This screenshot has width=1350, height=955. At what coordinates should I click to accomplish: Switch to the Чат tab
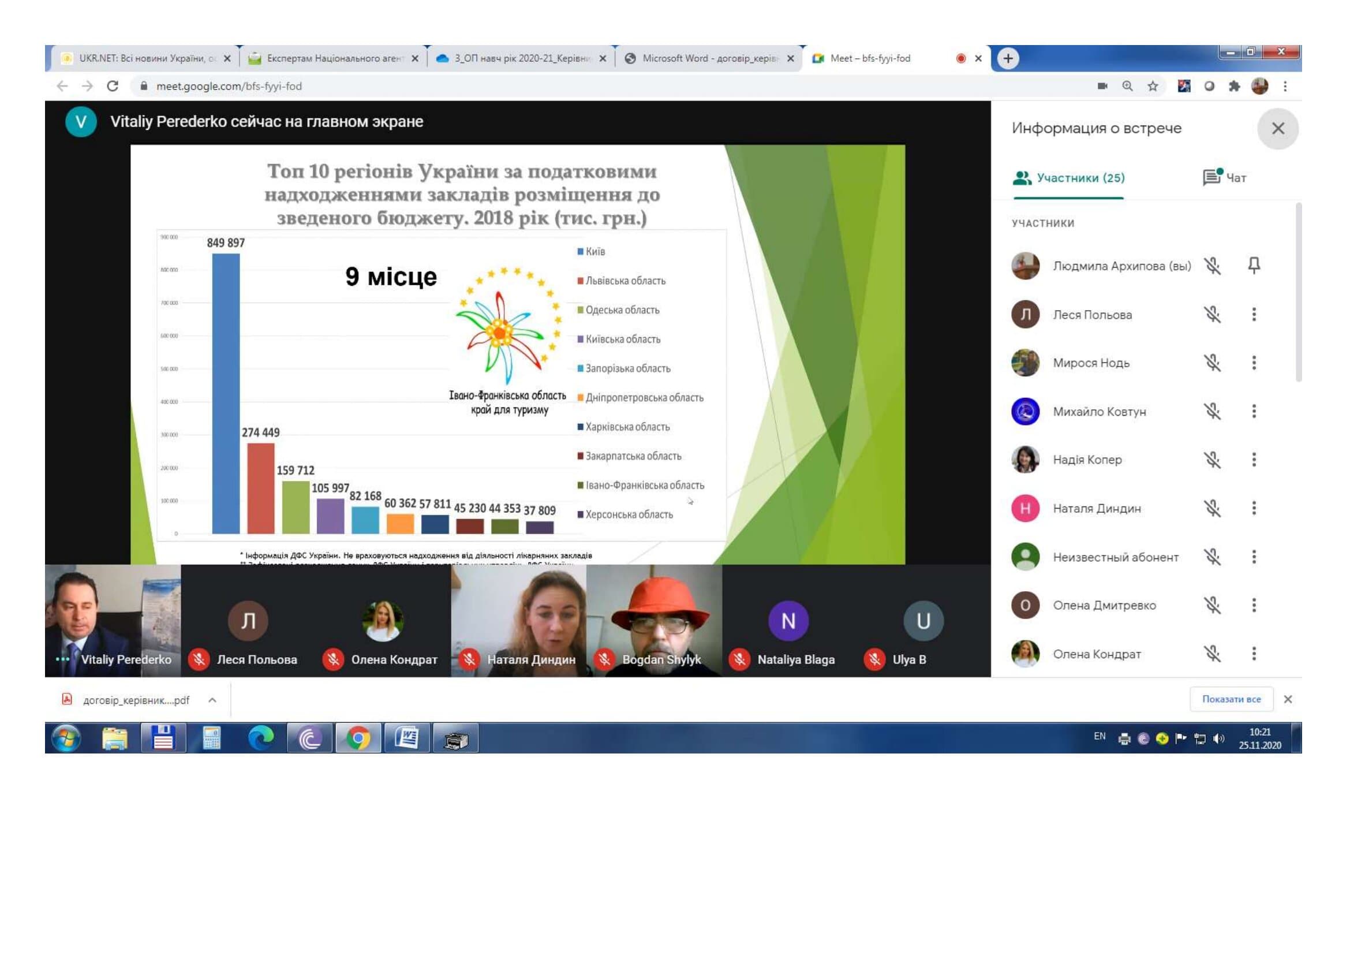pos(1225,178)
